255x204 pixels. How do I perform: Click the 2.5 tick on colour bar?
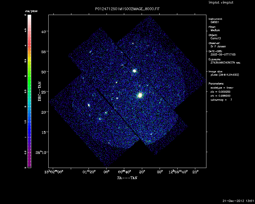tap(25, 91)
